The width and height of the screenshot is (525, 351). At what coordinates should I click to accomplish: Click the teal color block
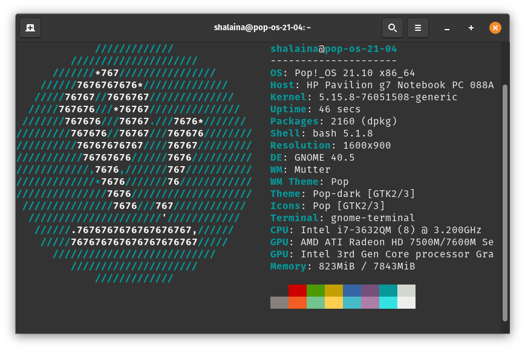[388, 291]
